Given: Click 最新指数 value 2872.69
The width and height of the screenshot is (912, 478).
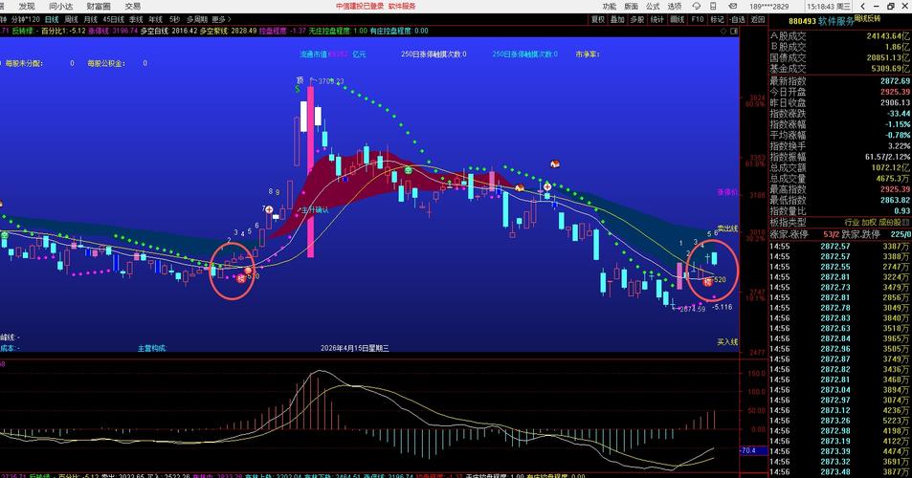Looking at the screenshot, I should (x=895, y=81).
